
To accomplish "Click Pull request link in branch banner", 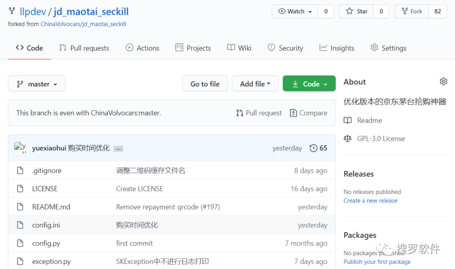I will click(259, 113).
